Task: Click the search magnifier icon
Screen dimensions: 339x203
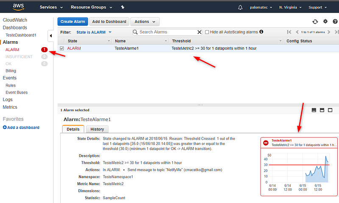Action: (135, 32)
